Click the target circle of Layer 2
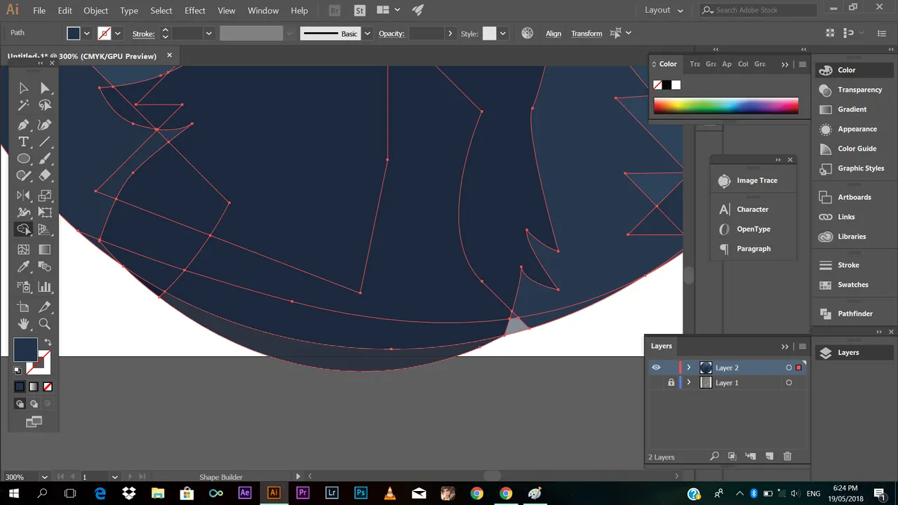This screenshot has width=898, height=505. (x=789, y=368)
